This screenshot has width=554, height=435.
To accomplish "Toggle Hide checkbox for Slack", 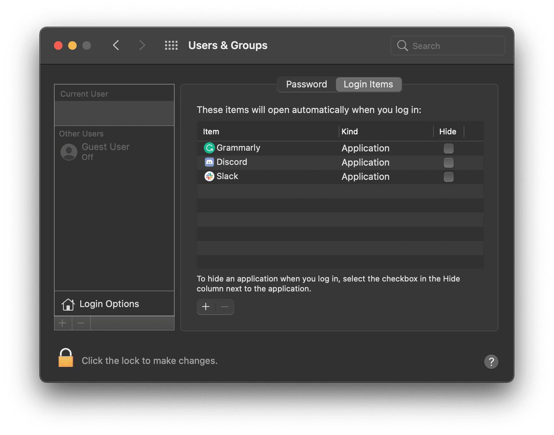I will (x=449, y=177).
